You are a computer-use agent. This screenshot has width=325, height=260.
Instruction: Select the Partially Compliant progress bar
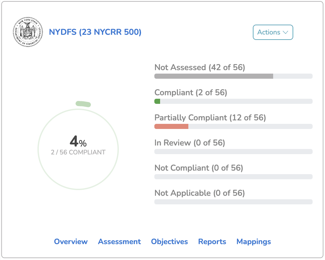233,126
